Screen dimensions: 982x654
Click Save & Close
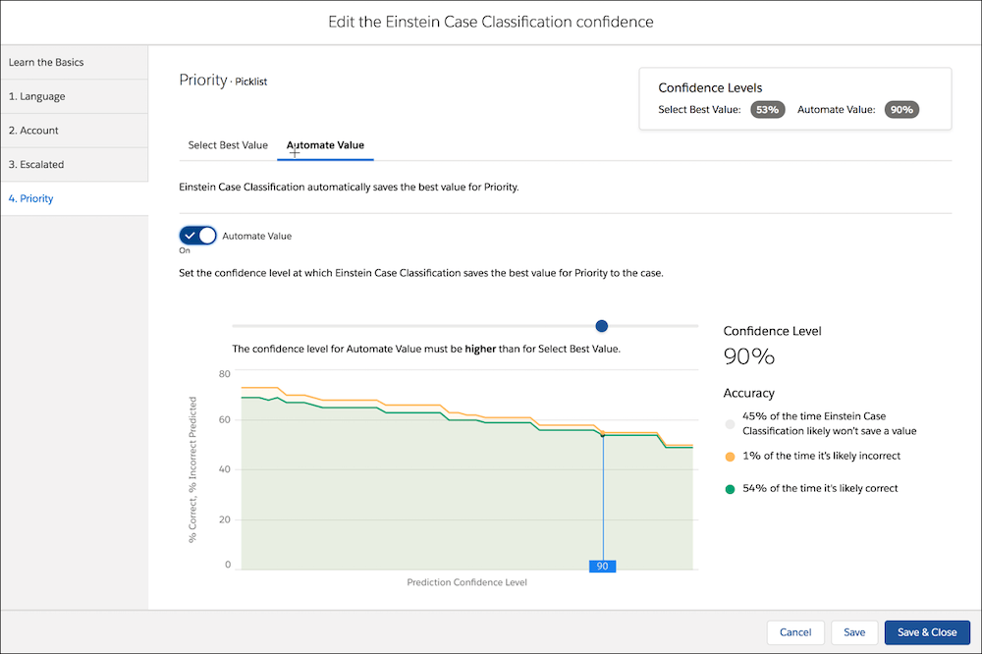[927, 632]
